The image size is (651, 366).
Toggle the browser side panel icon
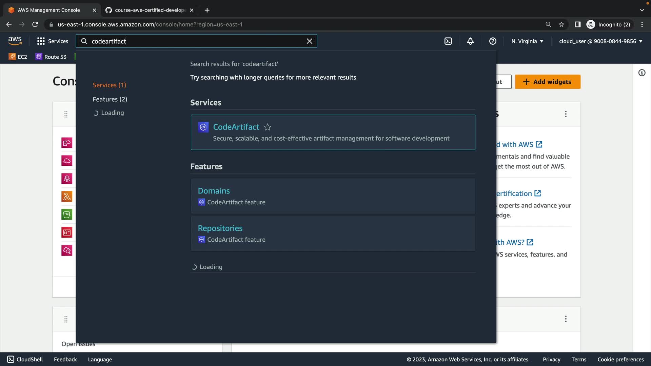[577, 24]
